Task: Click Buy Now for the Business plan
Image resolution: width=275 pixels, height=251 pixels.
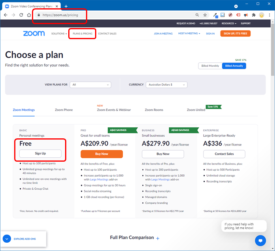Action: pos(163,154)
